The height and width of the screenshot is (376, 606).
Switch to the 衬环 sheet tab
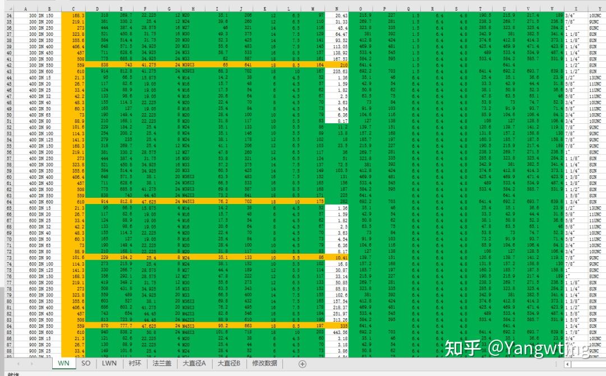tap(135, 363)
